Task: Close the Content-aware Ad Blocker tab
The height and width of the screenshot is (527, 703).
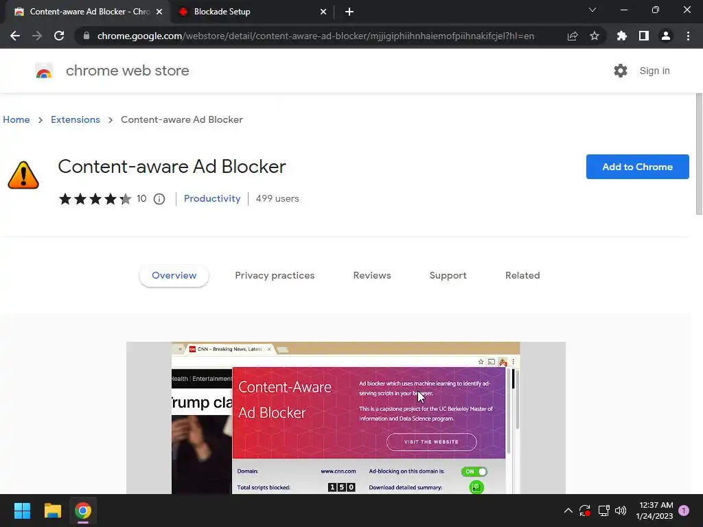Action: point(159,12)
